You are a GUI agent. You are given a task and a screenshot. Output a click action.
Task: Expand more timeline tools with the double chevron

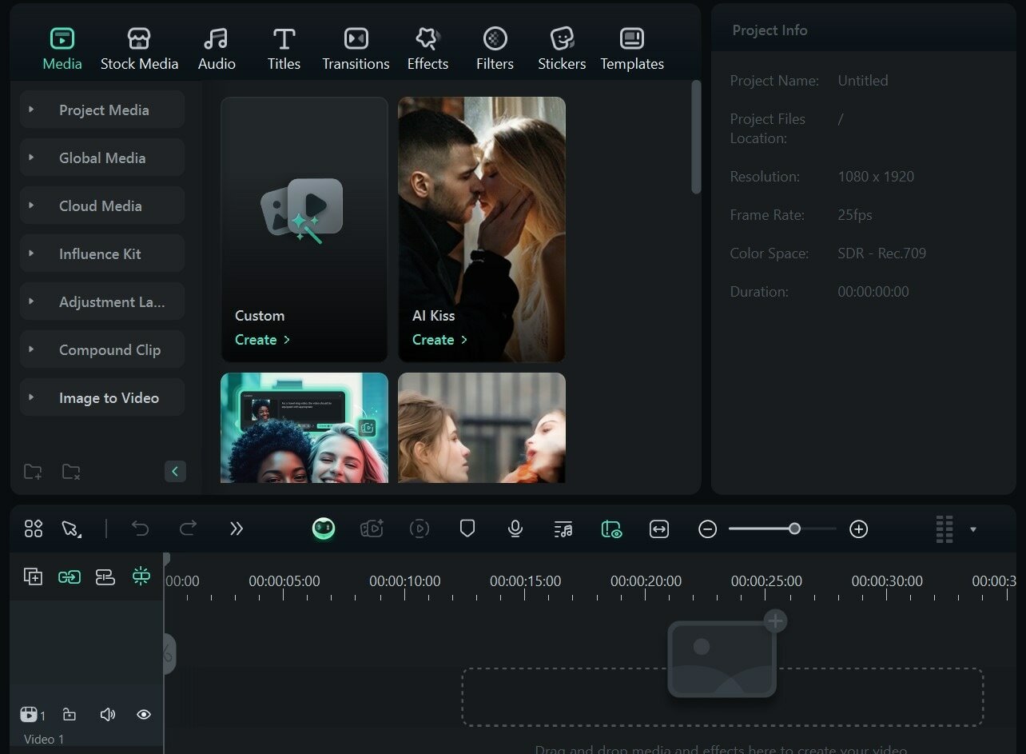236,529
